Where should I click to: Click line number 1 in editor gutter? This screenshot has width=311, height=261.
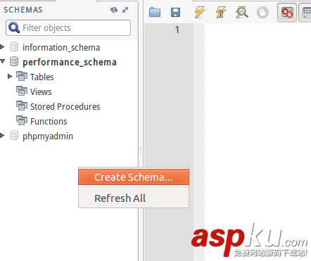[177, 30]
